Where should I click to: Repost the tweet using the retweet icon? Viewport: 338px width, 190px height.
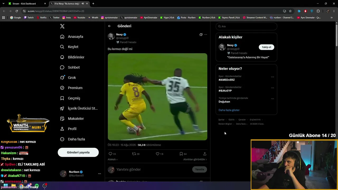tap(134, 154)
